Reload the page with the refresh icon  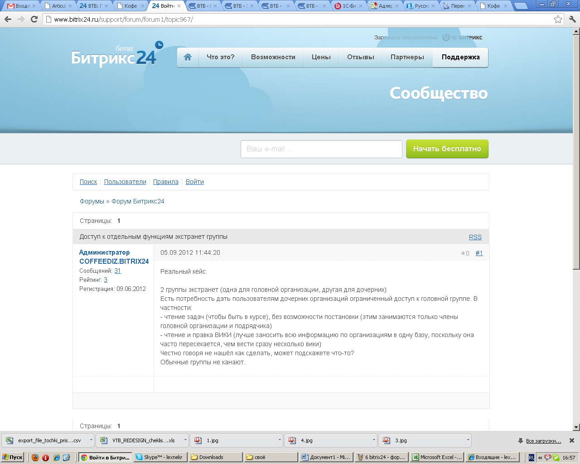(x=34, y=19)
